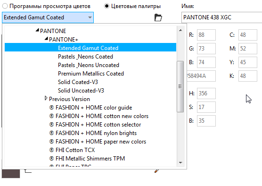This screenshot has height=186, width=262.
Task: Click the list scroll down arrow
Action: (180, 162)
